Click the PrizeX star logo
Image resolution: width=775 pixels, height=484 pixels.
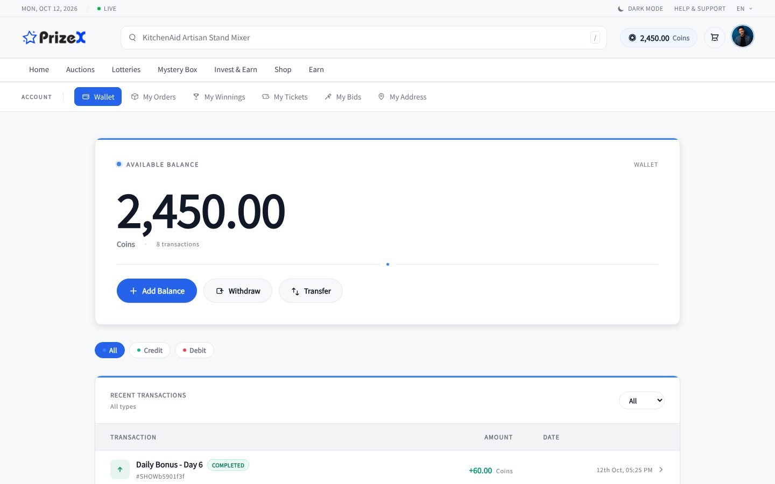pyautogui.click(x=54, y=38)
